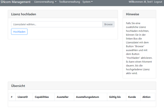Select the Aussteller column header
Screen dimensions: 164x111
click(x=63, y=97)
